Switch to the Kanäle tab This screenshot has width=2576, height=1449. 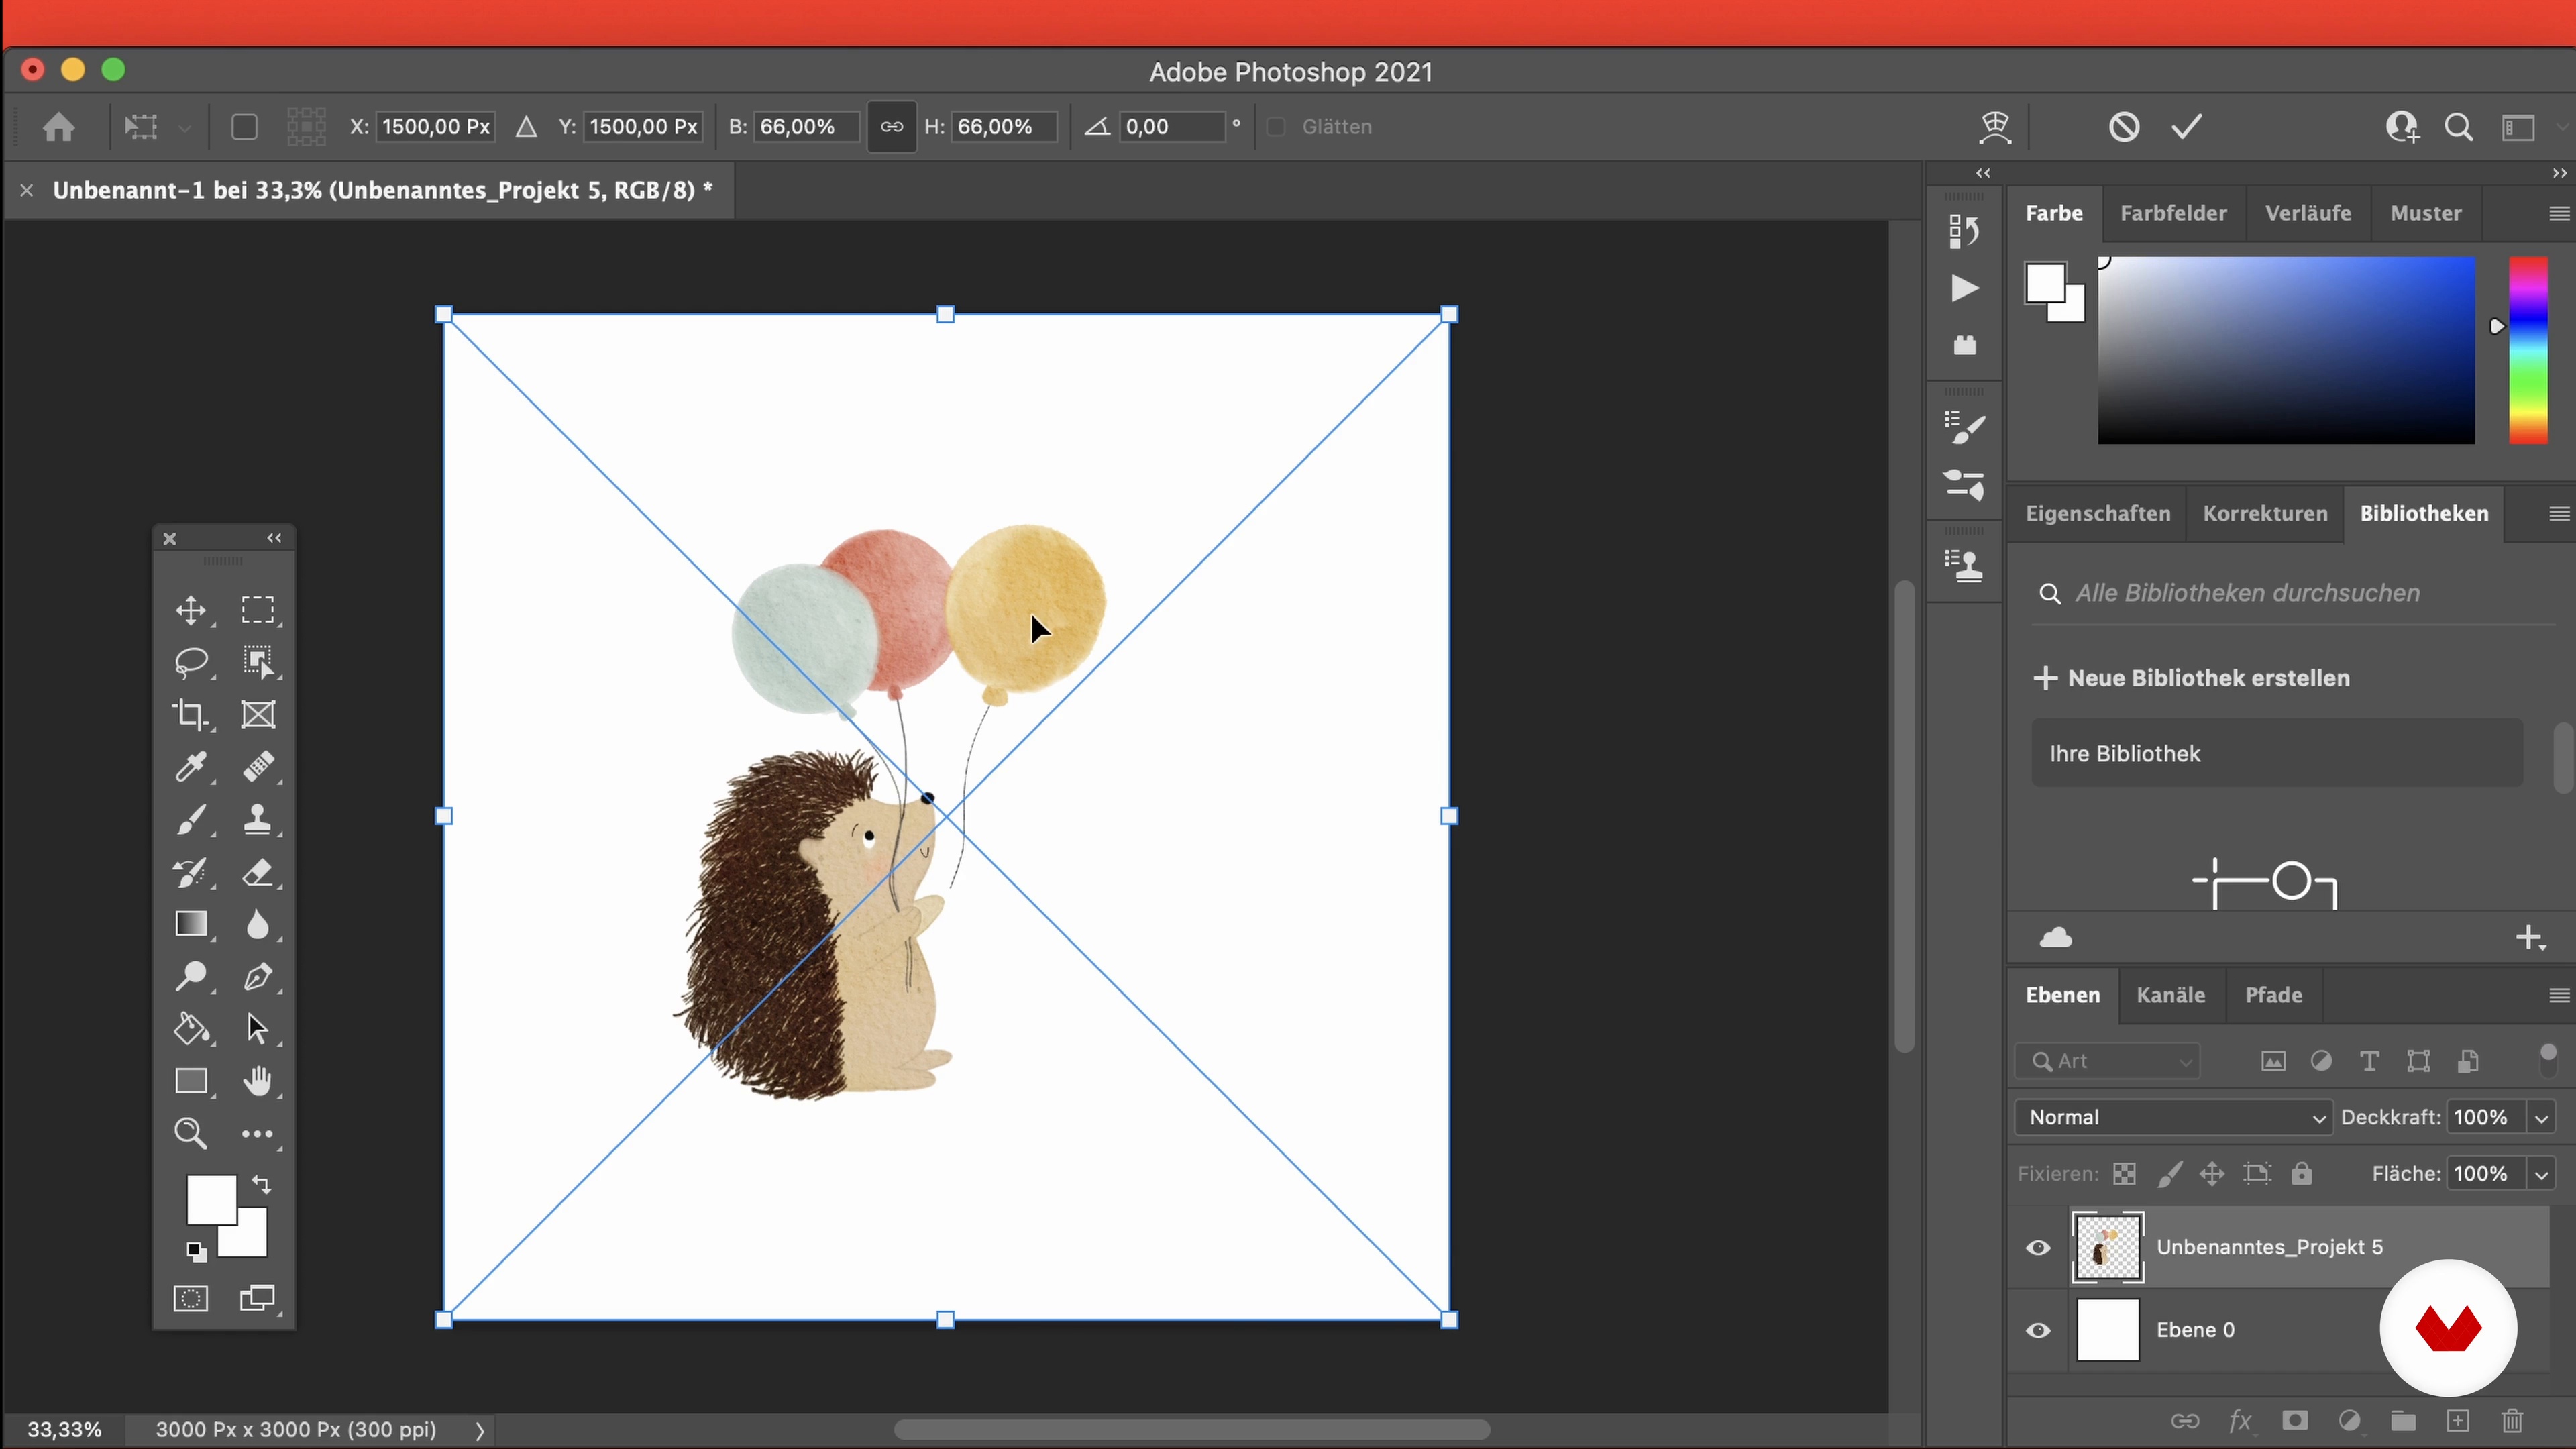tap(2170, 995)
